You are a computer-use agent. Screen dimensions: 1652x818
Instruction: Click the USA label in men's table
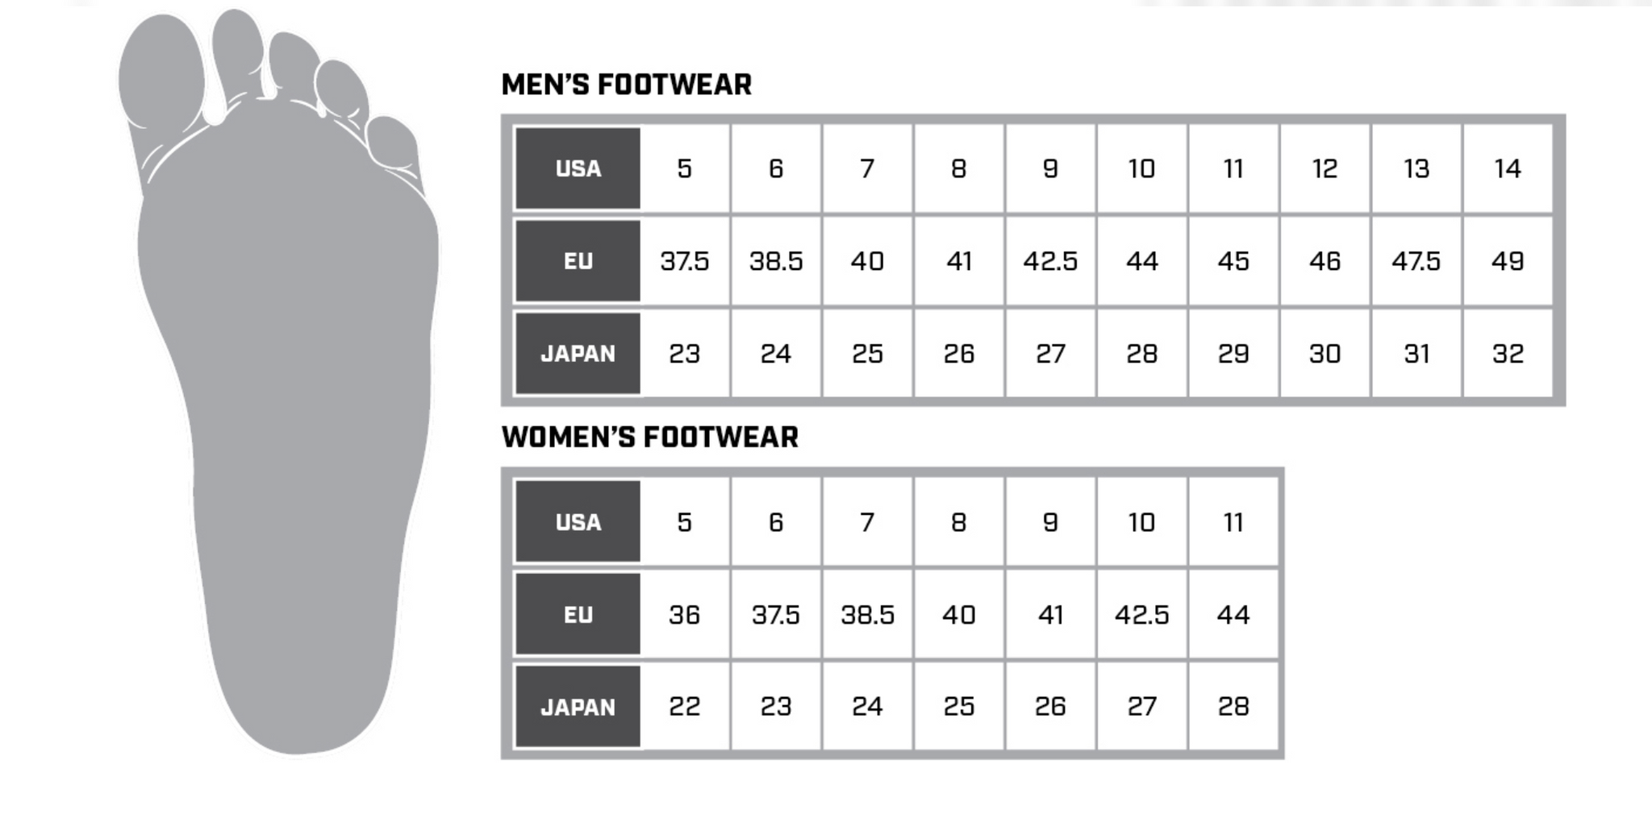tap(578, 168)
